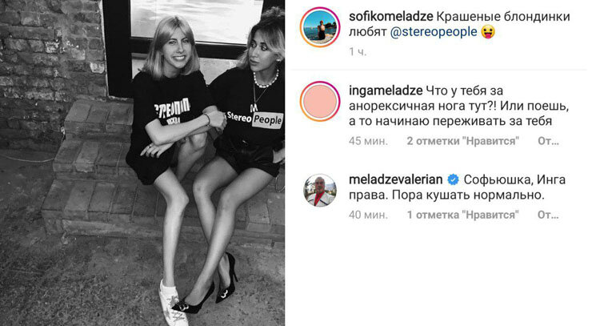Click the ingameladze username
Screen dimensions: 592x326
click(386, 91)
